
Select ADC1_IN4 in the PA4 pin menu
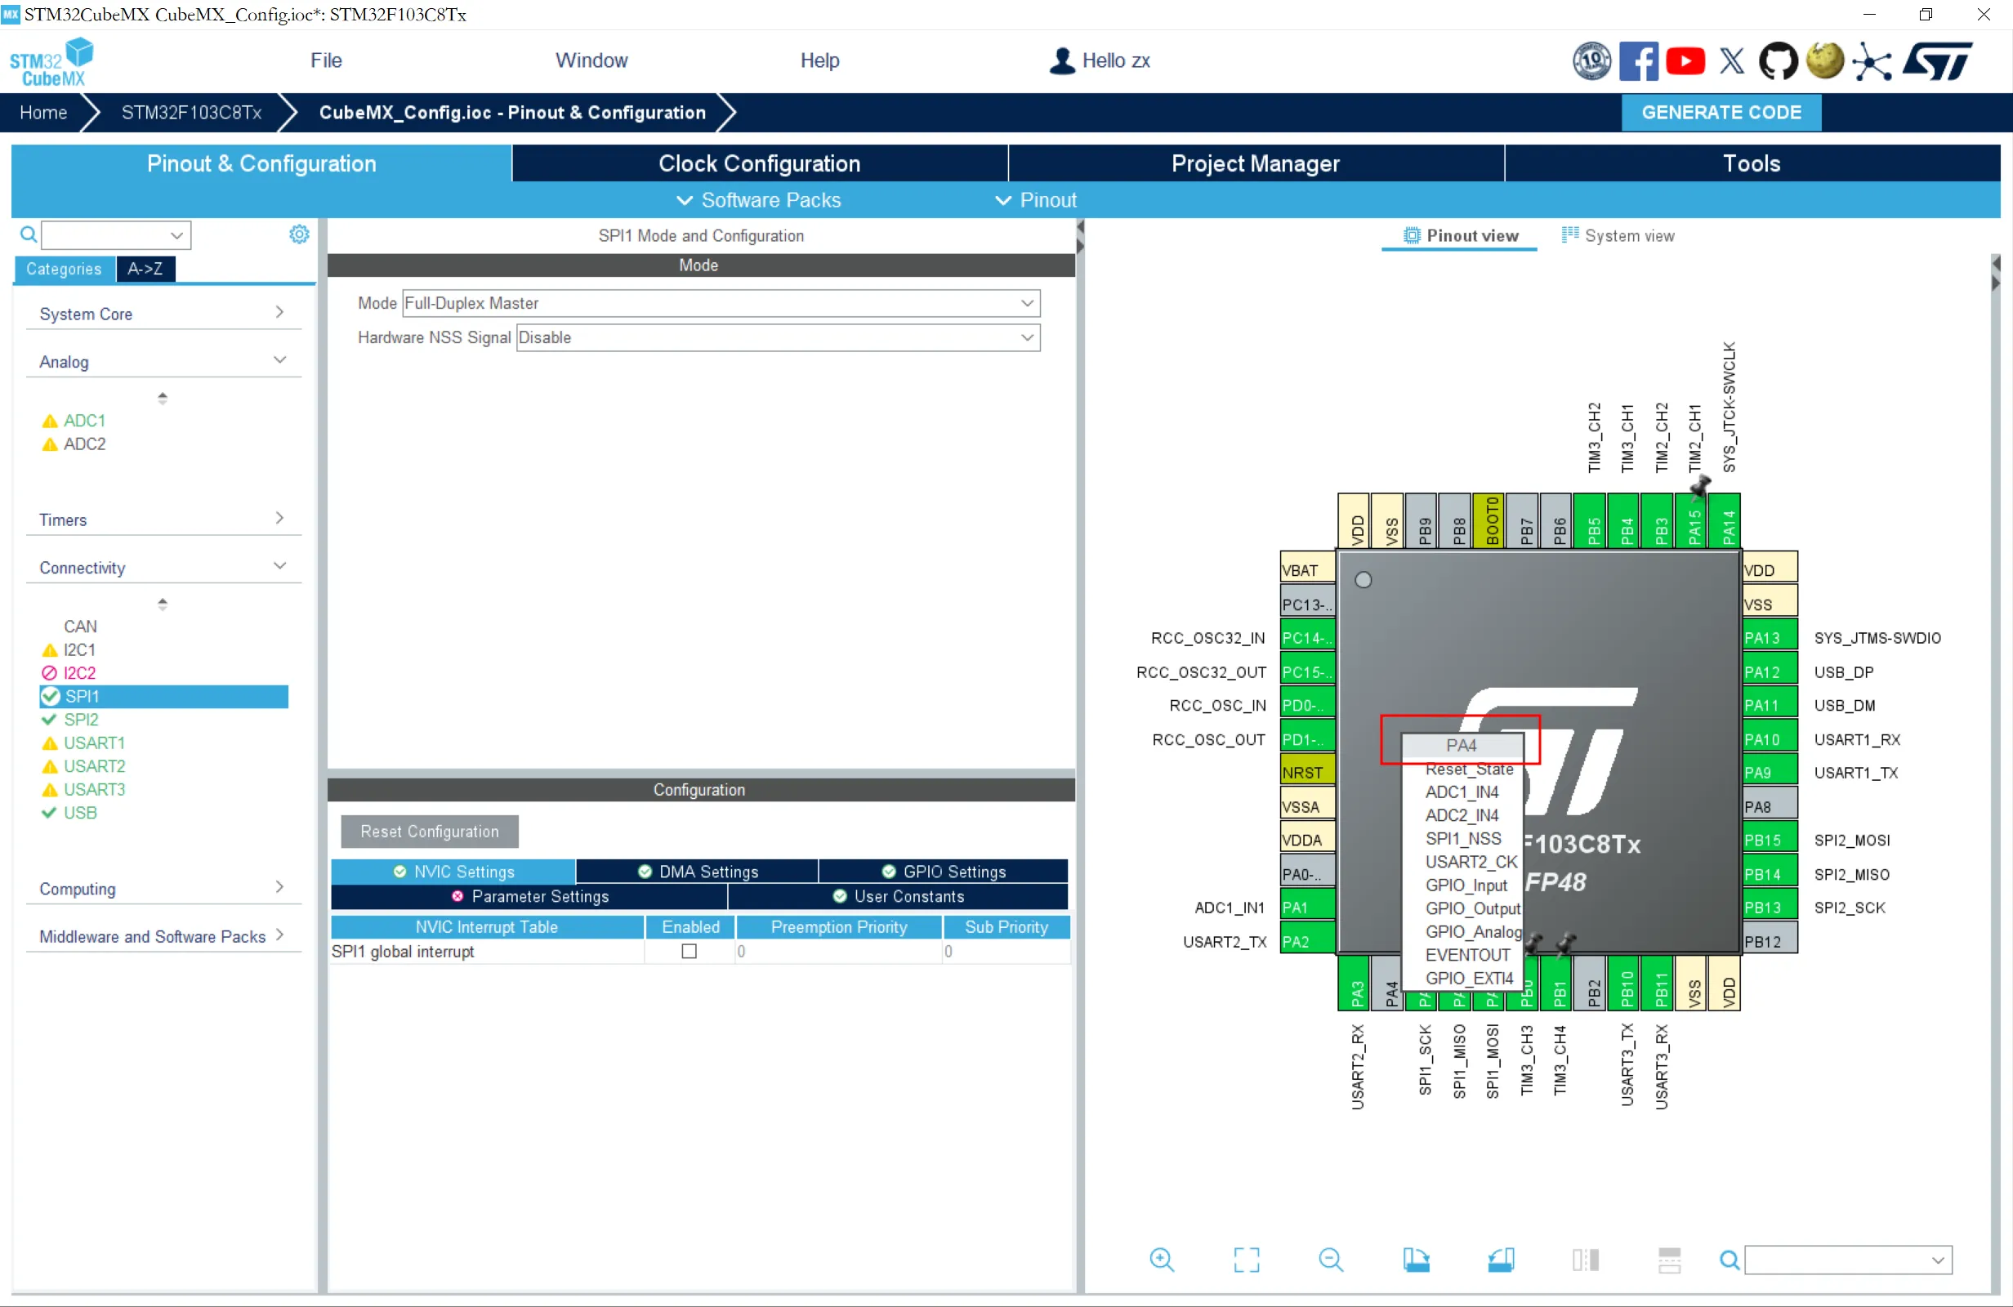1463,792
